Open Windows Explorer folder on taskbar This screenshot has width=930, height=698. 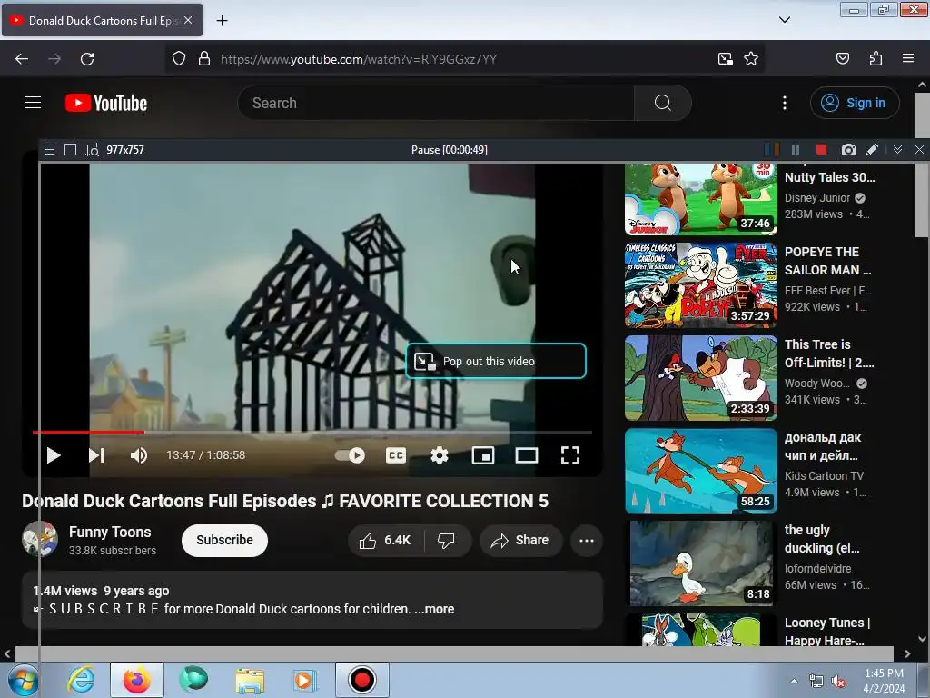coord(250,680)
